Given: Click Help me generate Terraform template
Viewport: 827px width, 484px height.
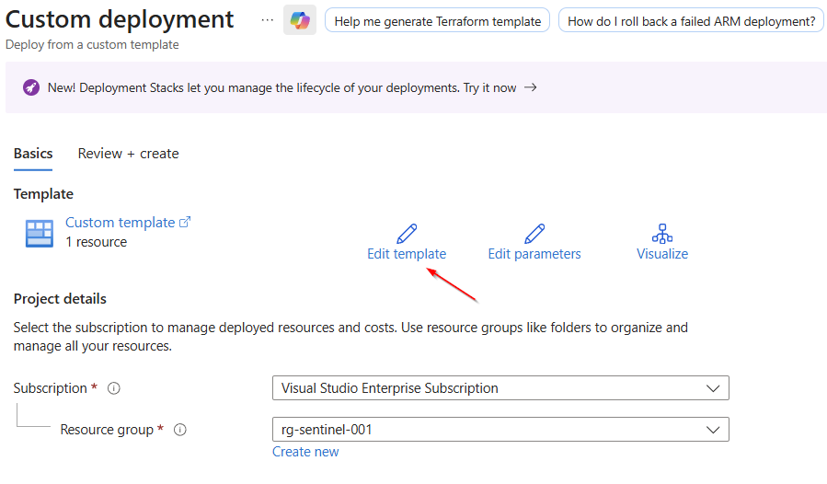Looking at the screenshot, I should tap(437, 21).
